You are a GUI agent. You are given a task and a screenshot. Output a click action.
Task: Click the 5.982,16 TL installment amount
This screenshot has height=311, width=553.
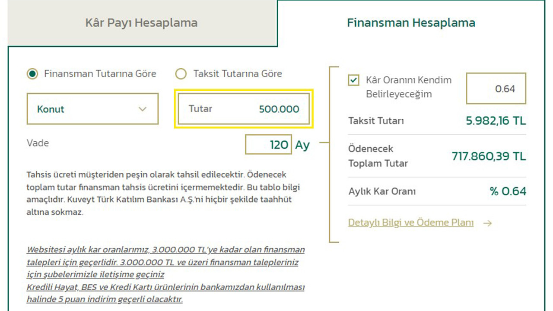pos(496,121)
